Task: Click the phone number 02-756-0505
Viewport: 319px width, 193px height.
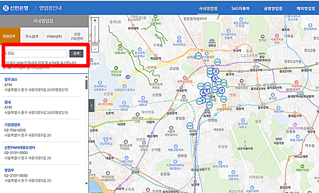Action: pos(15,130)
